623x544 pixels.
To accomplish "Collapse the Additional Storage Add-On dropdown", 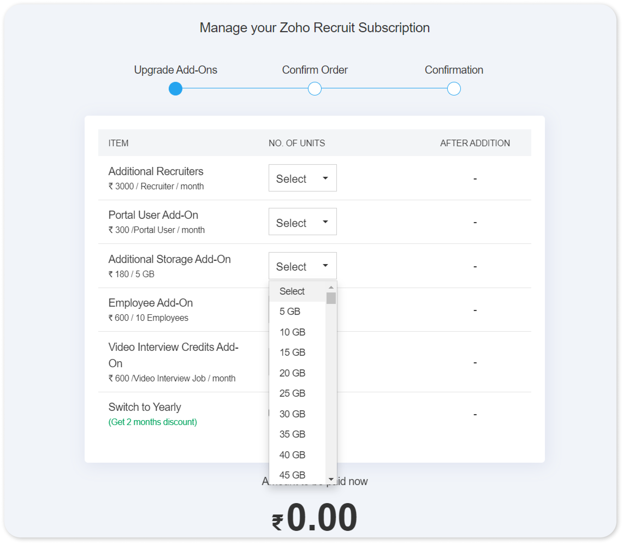I will tap(302, 266).
